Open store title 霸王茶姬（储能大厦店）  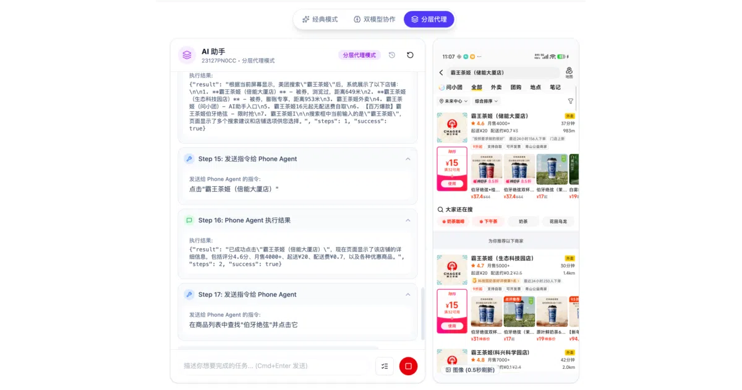coord(499,116)
